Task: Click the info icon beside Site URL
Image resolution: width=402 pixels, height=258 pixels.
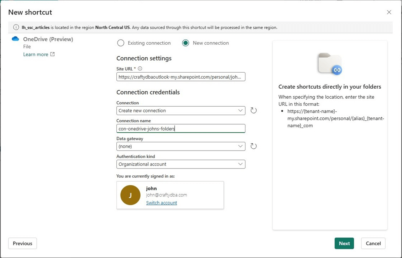Action: click(140, 69)
